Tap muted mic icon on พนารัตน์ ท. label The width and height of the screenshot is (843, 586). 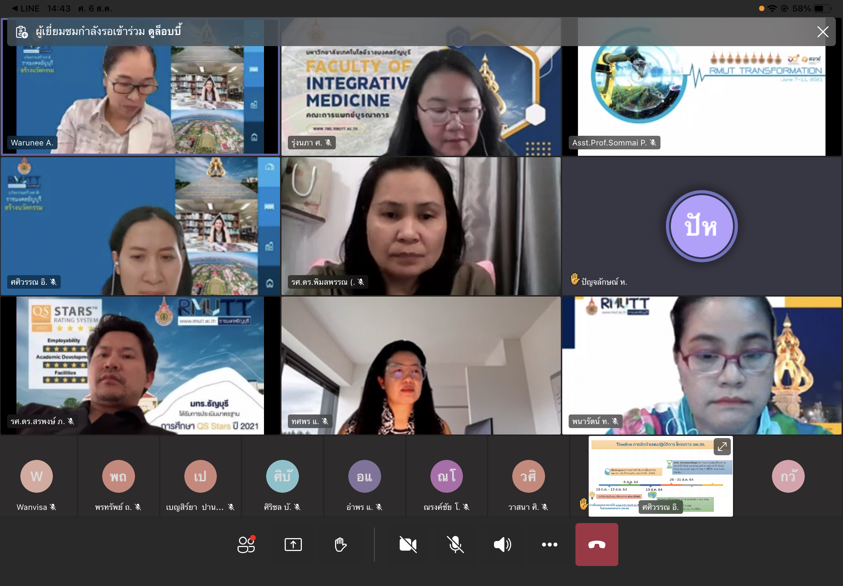(x=615, y=421)
